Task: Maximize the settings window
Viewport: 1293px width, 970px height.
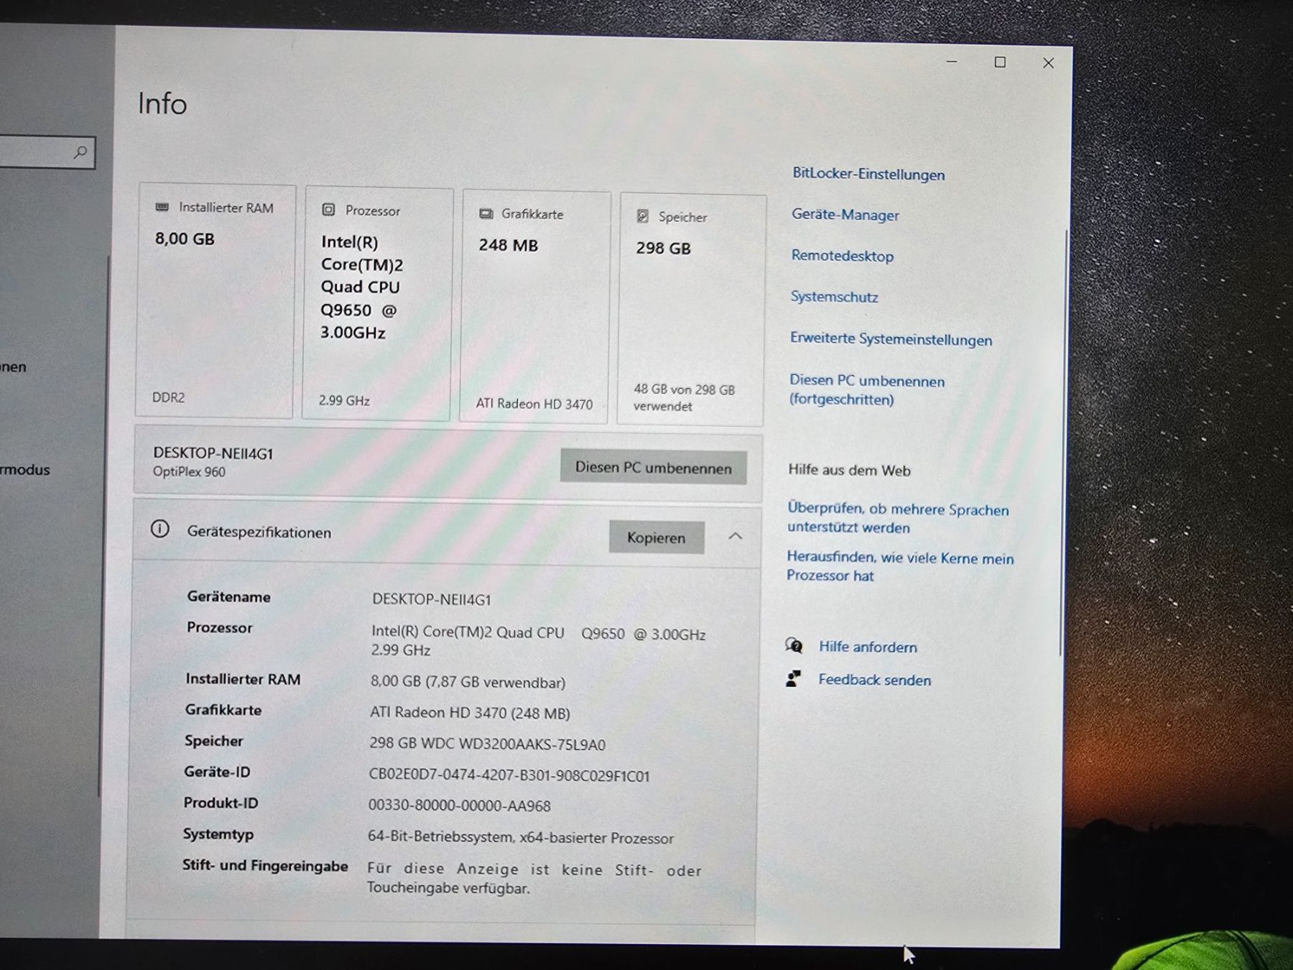Action: click(x=1000, y=63)
